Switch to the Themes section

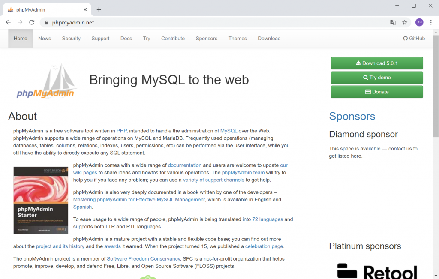tap(238, 39)
